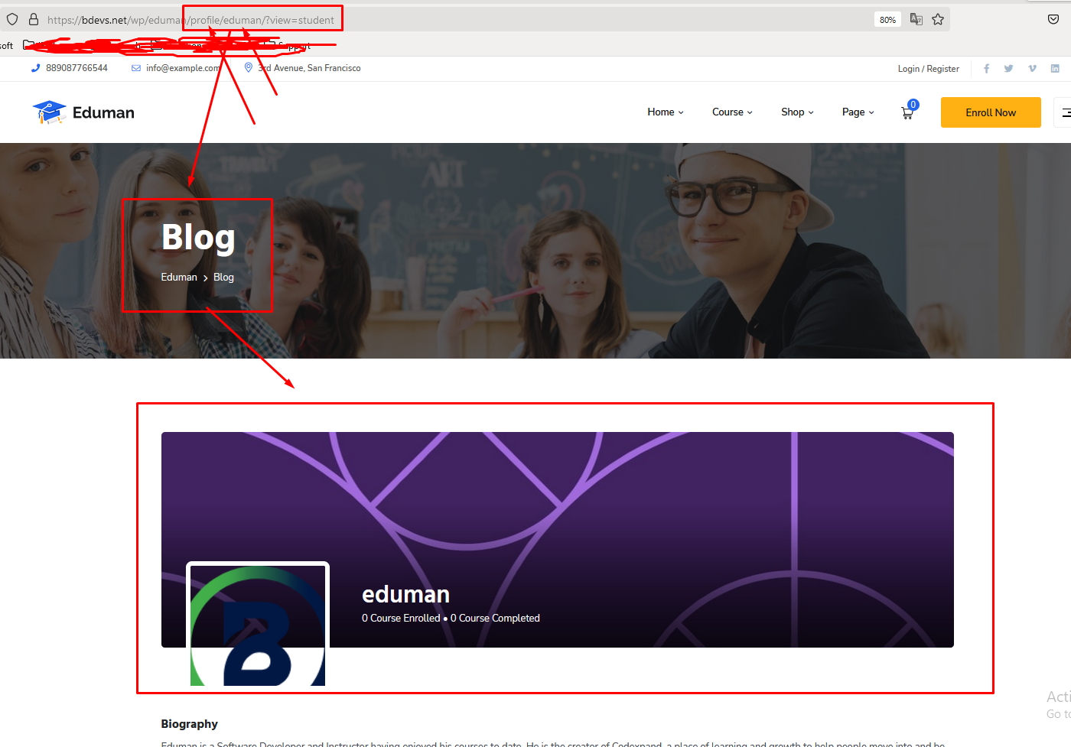Open the Twitter social icon

[x=1008, y=69]
